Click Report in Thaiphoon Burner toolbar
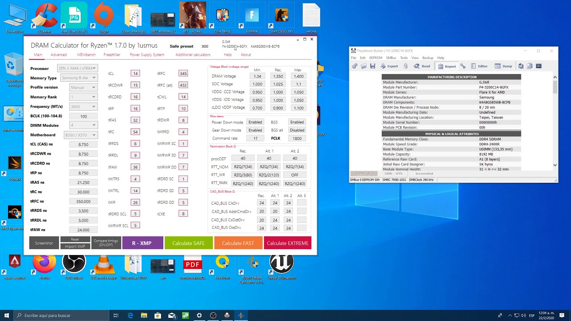571x321 pixels. [446, 66]
